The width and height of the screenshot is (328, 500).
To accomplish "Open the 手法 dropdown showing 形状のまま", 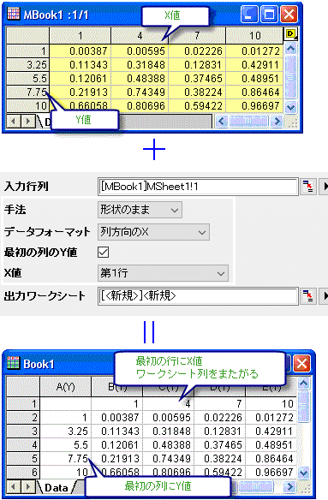I will [x=140, y=210].
